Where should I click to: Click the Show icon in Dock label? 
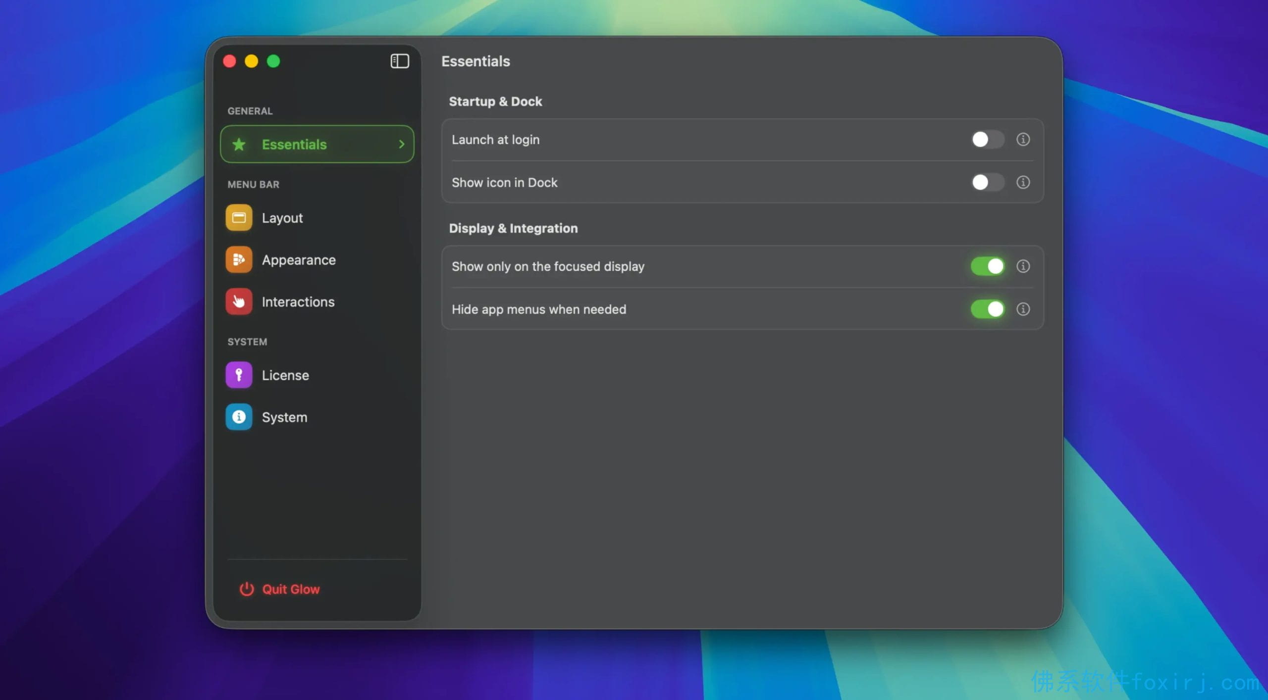[x=504, y=182]
